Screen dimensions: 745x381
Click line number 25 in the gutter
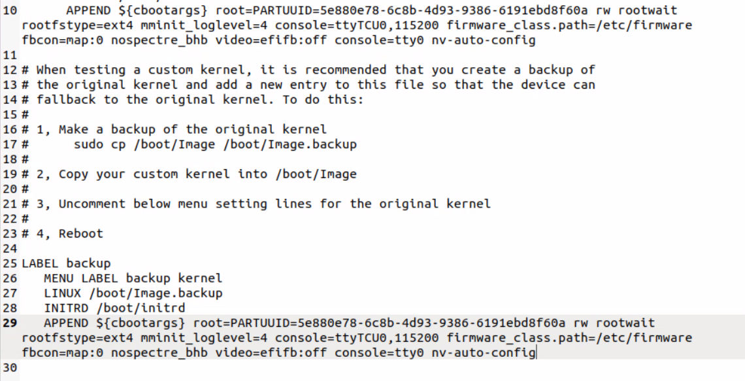[10, 264]
